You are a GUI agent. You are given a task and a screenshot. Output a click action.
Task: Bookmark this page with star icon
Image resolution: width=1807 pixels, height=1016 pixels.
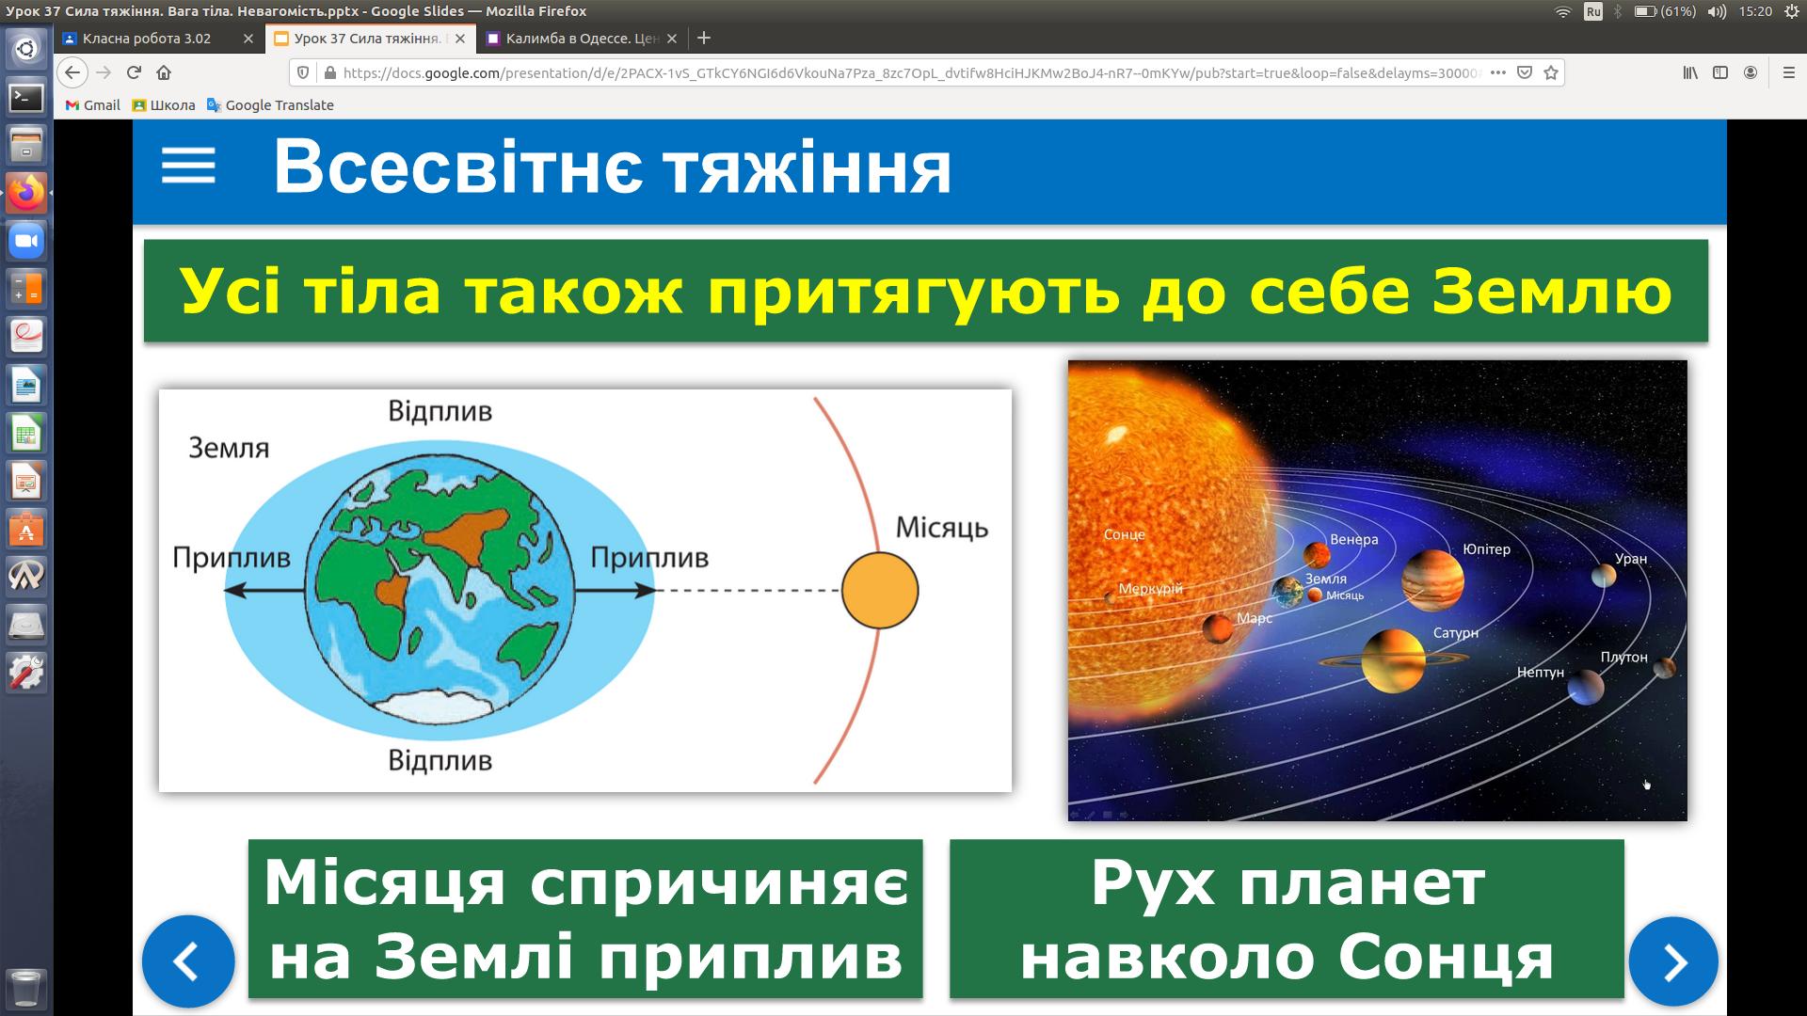click(1551, 72)
